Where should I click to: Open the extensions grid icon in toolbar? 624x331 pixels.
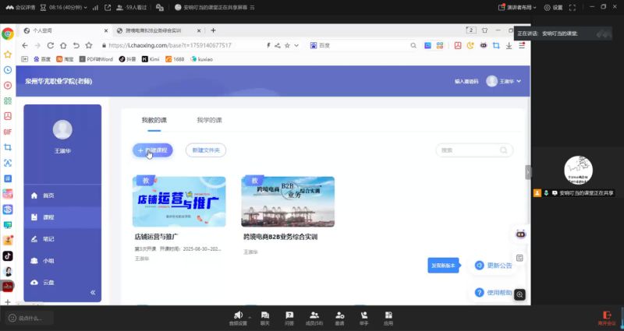coord(440,46)
